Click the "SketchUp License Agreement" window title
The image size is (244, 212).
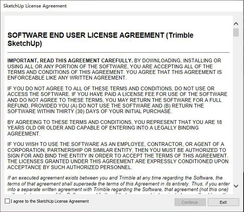pyautogui.click(x=35, y=6)
